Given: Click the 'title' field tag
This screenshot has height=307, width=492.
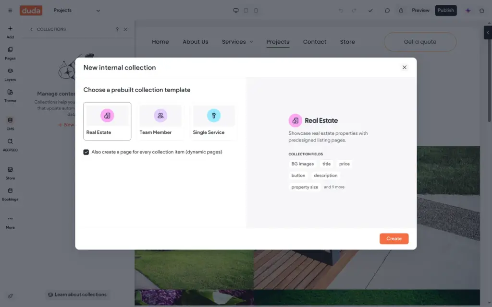Looking at the screenshot, I should point(326,164).
